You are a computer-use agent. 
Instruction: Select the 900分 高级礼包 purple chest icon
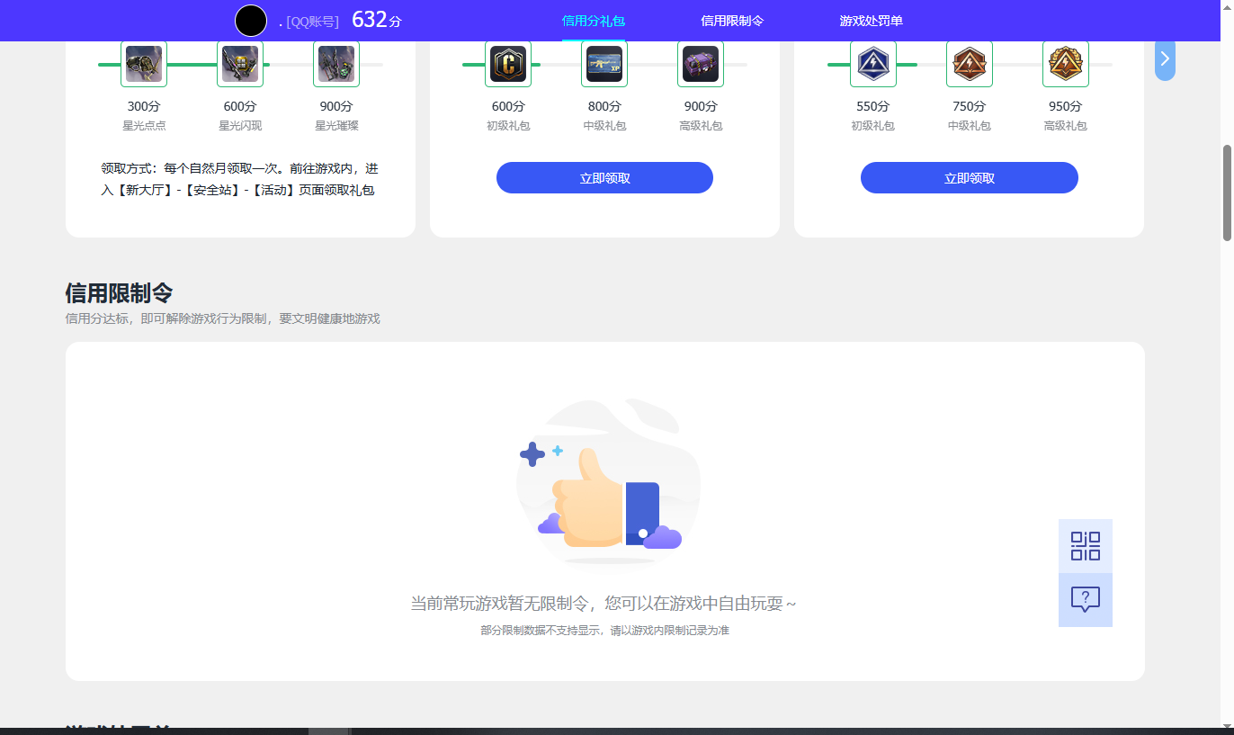(701, 64)
